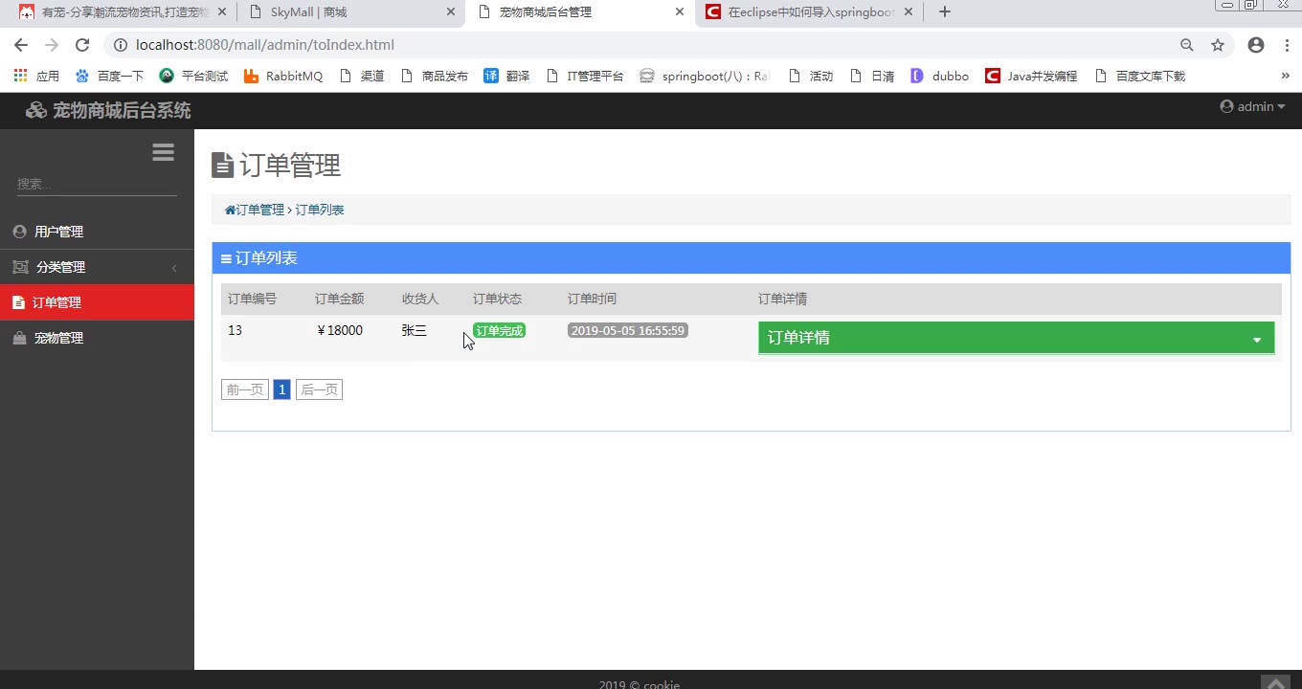
Task: Click the 订单列表 breadcrumb link
Action: (320, 210)
